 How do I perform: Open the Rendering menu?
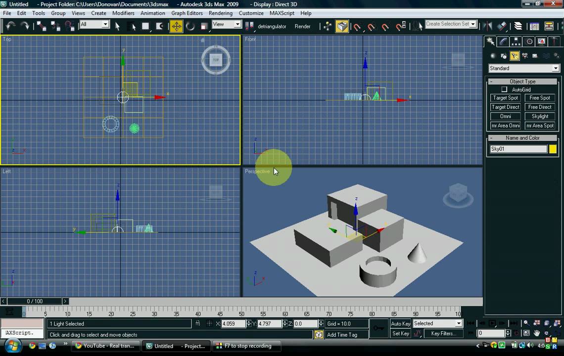click(221, 13)
